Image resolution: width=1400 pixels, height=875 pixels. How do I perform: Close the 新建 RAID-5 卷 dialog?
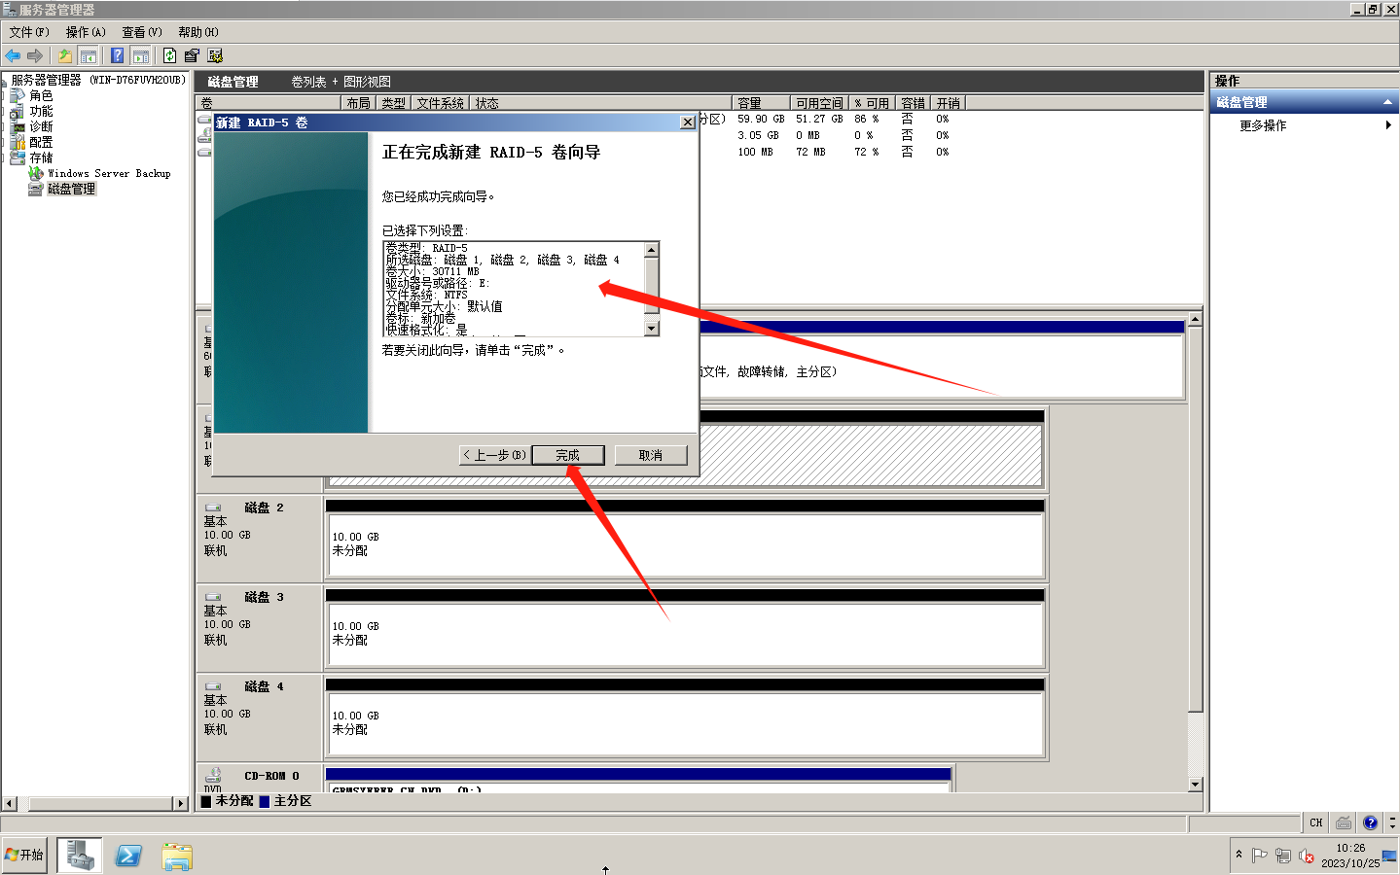(688, 122)
